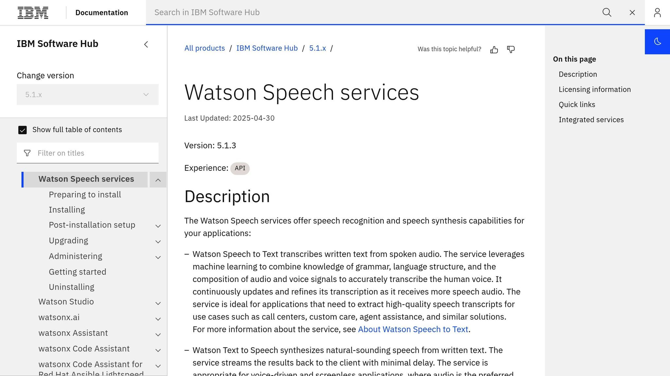
Task: Click the Watson Speech services page heading
Action: pyautogui.click(x=301, y=92)
